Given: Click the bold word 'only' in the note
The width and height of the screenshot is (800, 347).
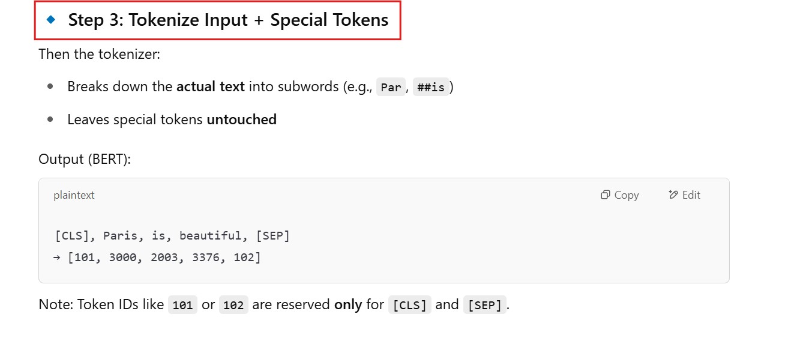Looking at the screenshot, I should coord(348,304).
